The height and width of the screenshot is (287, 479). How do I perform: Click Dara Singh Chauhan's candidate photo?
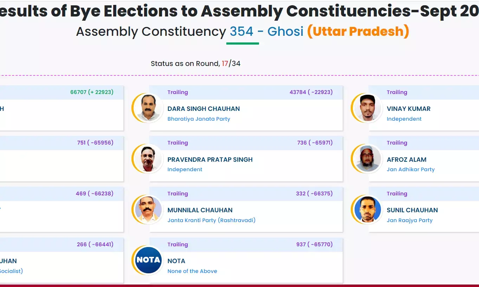click(x=148, y=108)
